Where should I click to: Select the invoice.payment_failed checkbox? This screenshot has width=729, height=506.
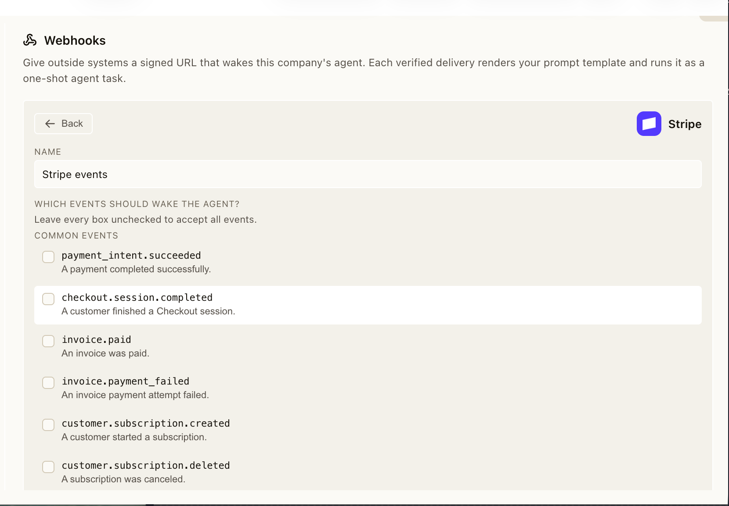[x=48, y=383]
